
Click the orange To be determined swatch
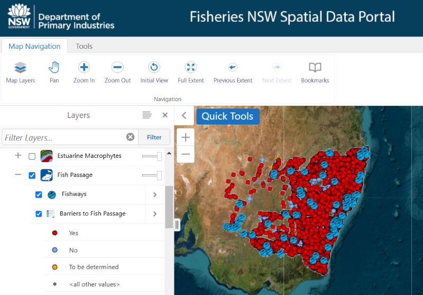click(54, 267)
